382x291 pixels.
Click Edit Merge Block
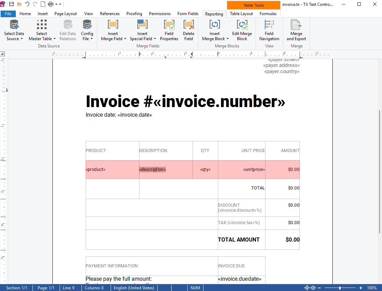click(x=242, y=30)
